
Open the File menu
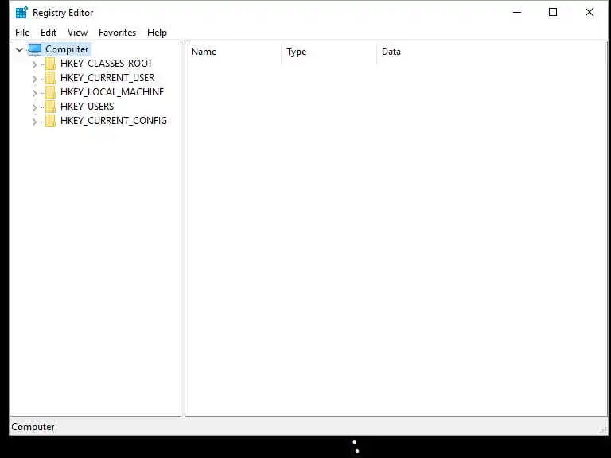click(22, 33)
